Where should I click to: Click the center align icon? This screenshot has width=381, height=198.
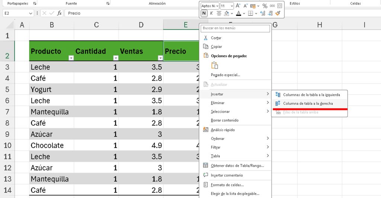219,13
